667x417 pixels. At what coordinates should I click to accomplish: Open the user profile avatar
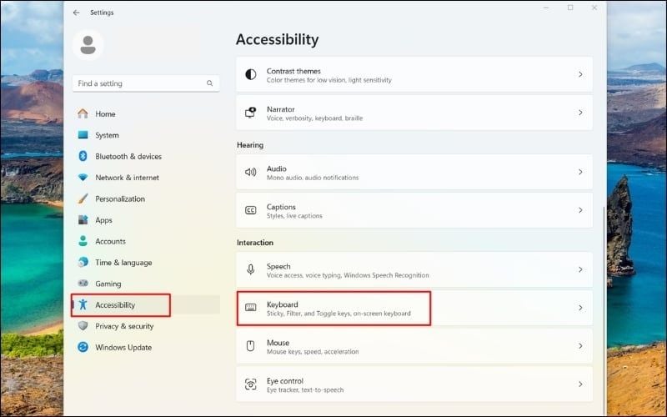[88, 45]
